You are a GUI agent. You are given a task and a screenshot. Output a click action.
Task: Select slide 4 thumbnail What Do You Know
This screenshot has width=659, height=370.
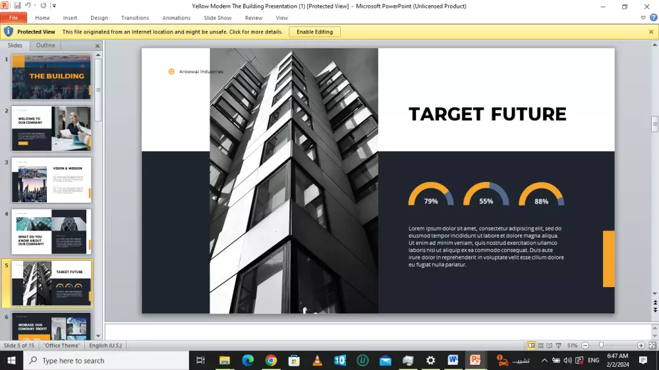tap(51, 232)
